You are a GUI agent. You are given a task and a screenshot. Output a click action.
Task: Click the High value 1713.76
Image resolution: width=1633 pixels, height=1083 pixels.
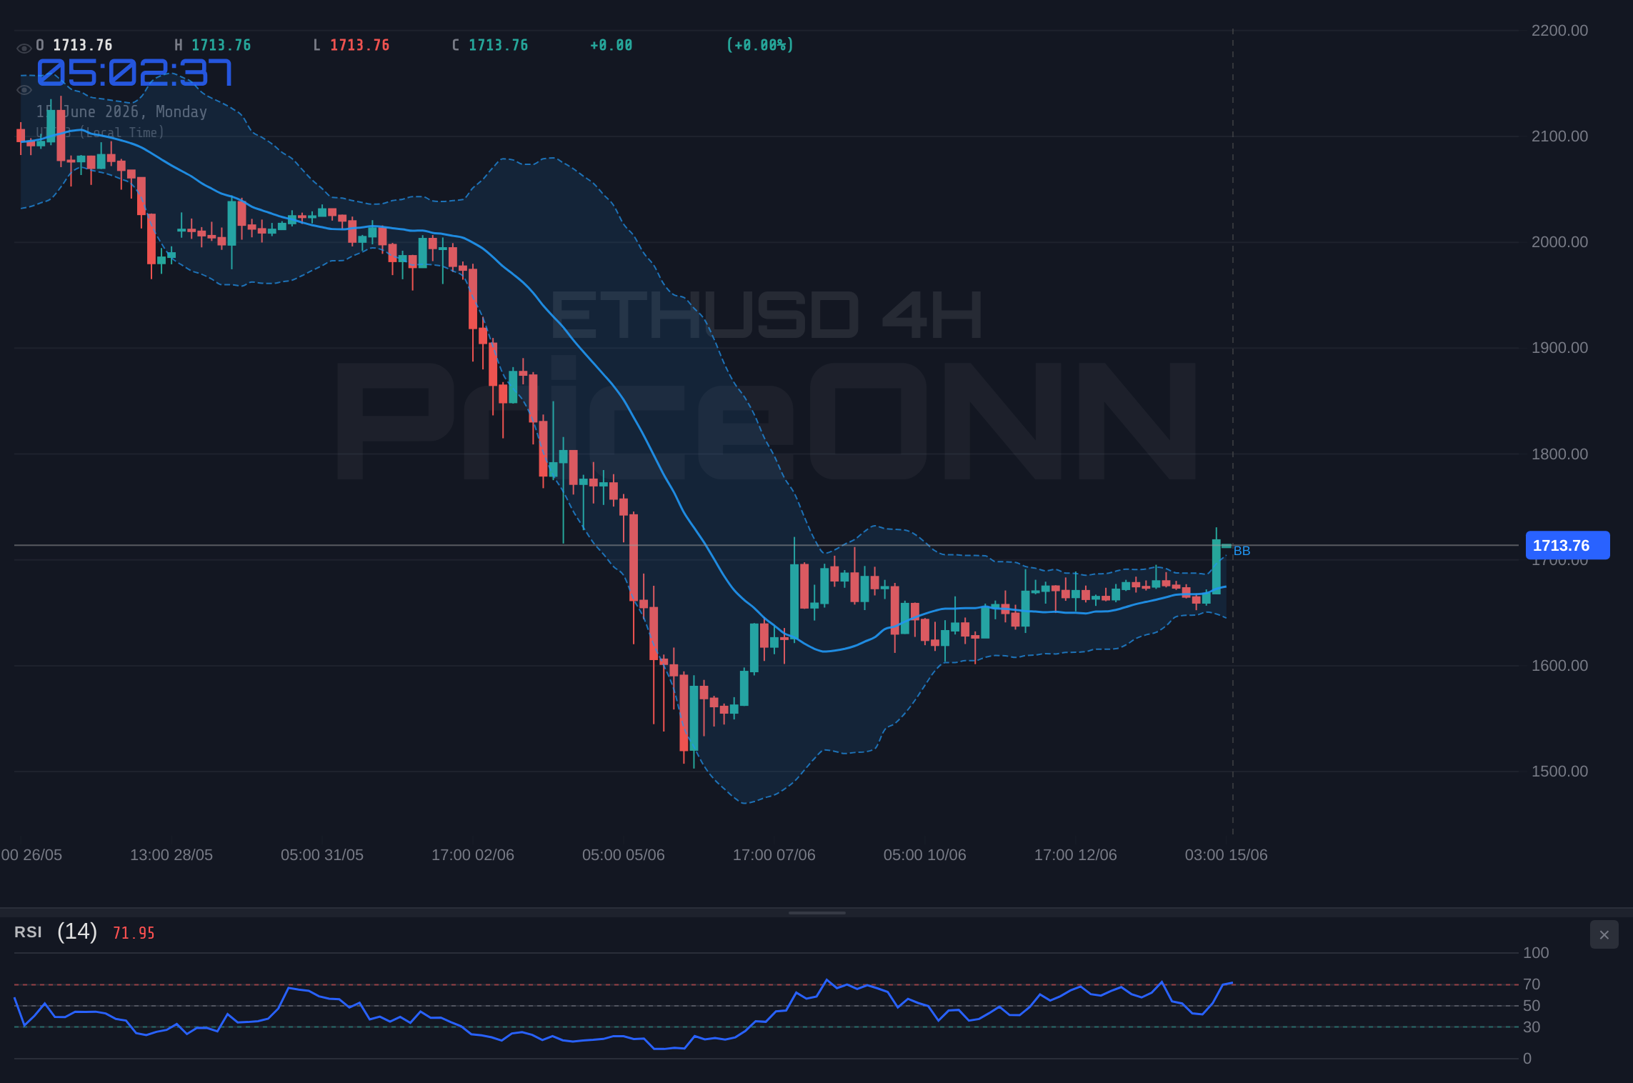pos(221,45)
